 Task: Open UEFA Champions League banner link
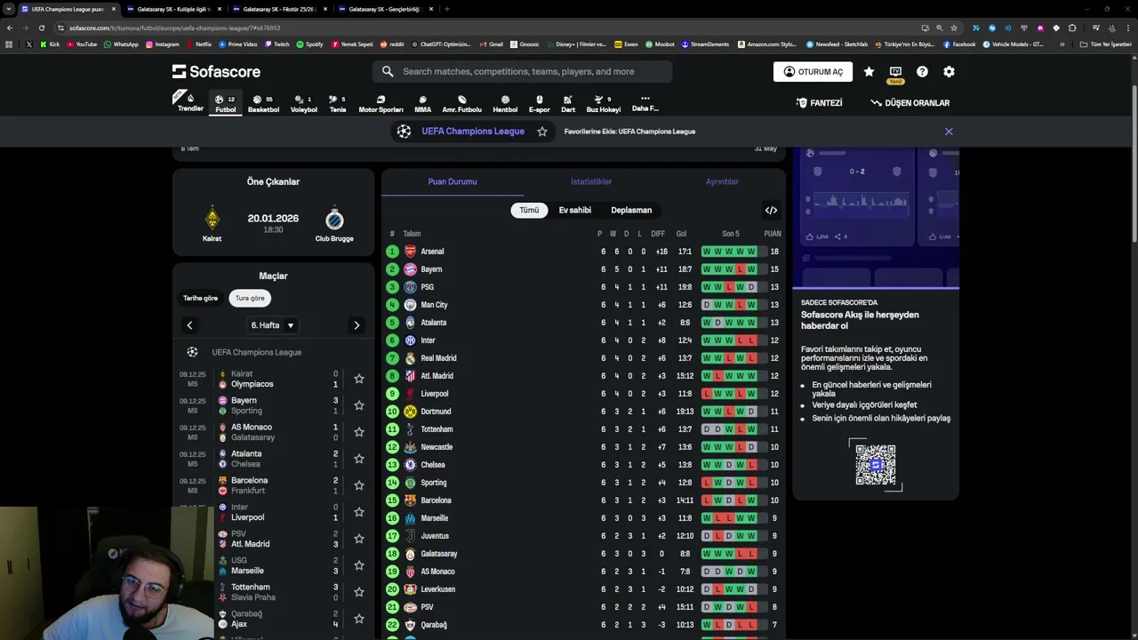click(x=472, y=132)
